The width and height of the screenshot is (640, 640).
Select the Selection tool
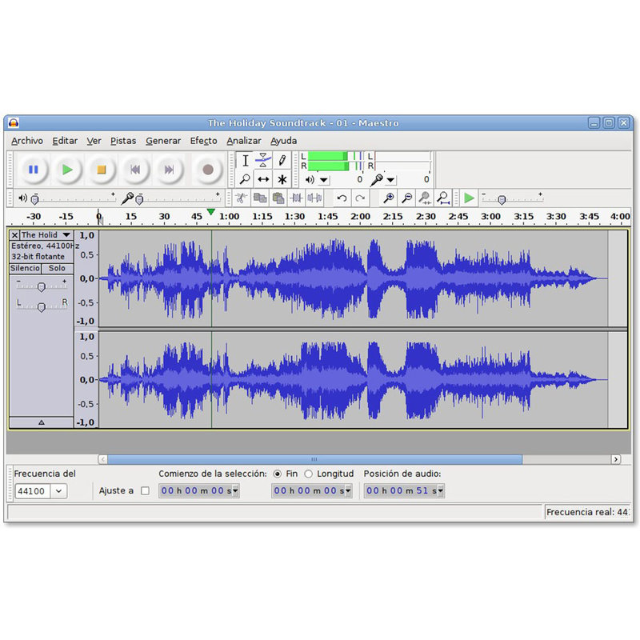point(246,161)
